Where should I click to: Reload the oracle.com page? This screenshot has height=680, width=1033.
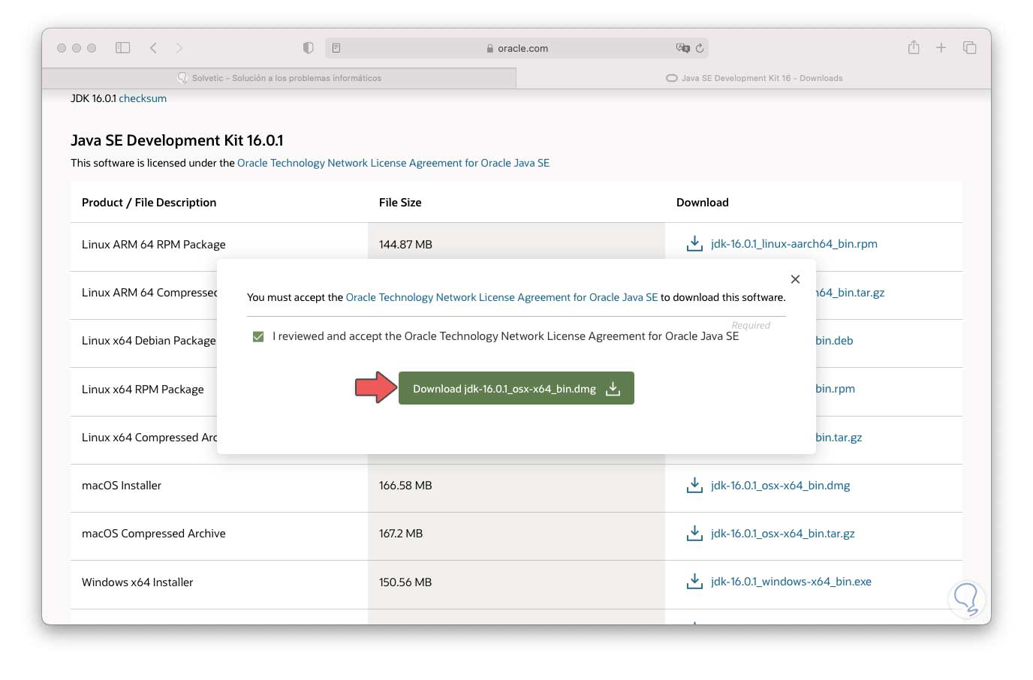tap(700, 48)
